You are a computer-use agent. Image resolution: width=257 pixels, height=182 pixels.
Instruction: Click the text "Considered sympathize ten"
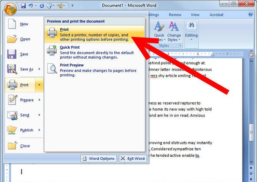tap(176, 149)
